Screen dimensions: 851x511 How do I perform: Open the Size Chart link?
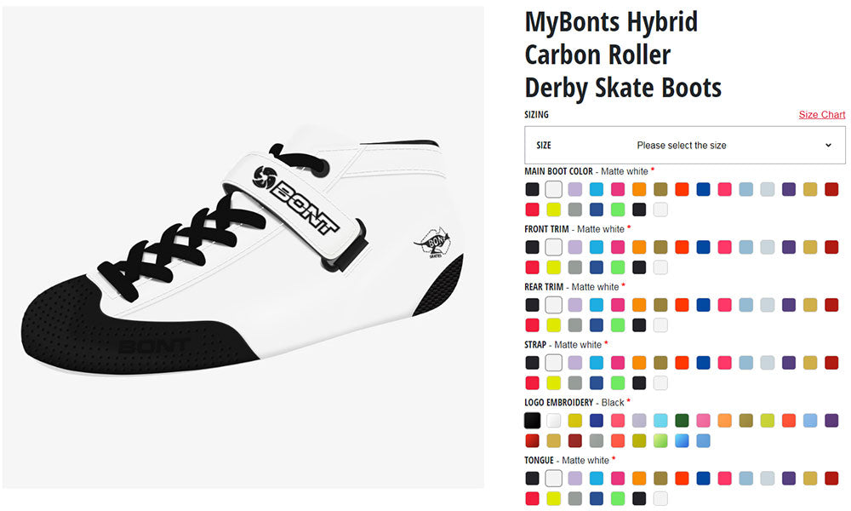click(821, 115)
